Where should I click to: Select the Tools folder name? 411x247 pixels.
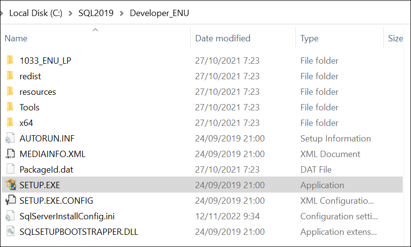coord(29,107)
